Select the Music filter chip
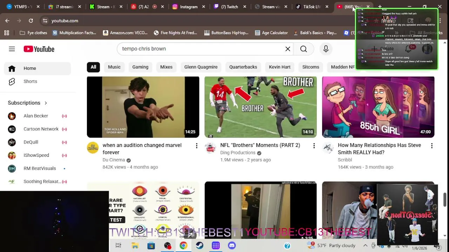The height and width of the screenshot is (252, 449). coord(114,67)
